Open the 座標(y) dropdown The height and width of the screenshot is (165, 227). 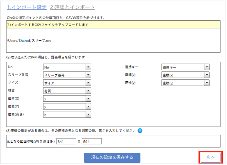[x=185, y=83]
